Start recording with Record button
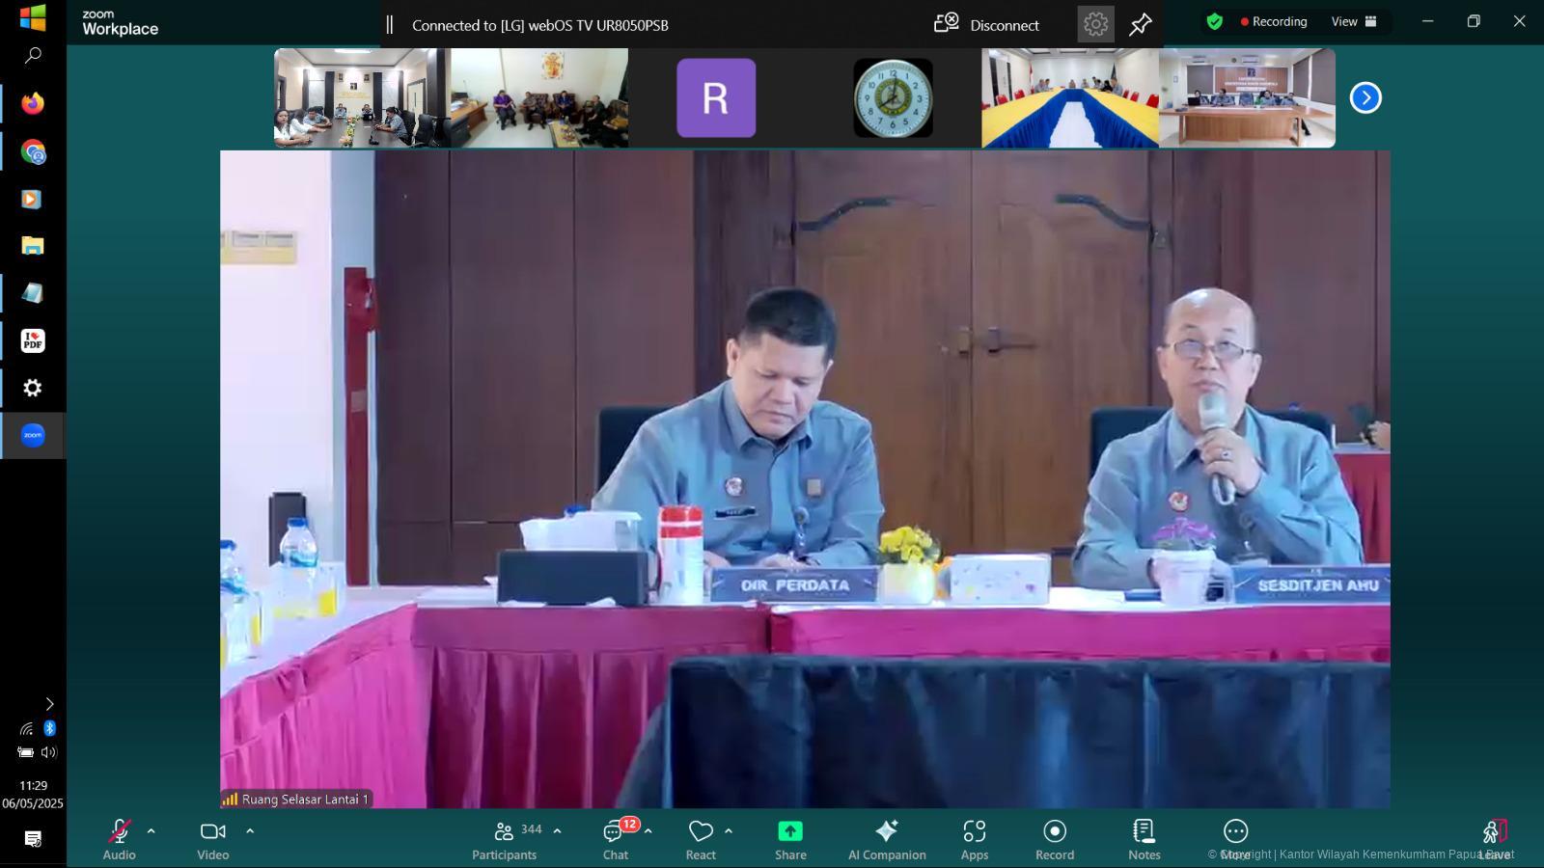Image resolution: width=1544 pixels, height=868 pixels. pyautogui.click(x=1054, y=838)
